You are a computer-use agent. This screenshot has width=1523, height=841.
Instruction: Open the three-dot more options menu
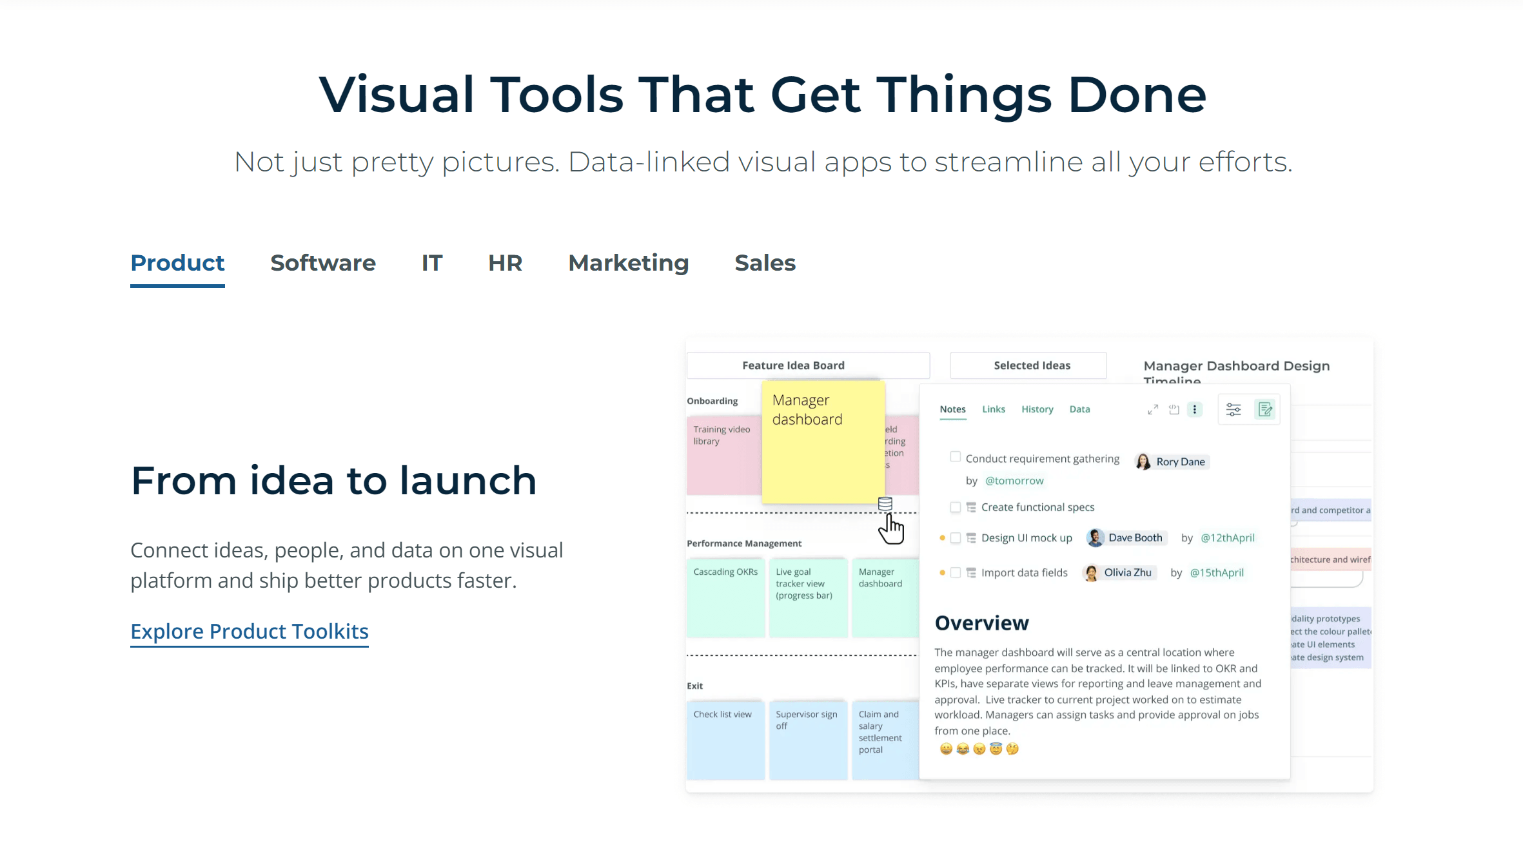[1195, 409]
